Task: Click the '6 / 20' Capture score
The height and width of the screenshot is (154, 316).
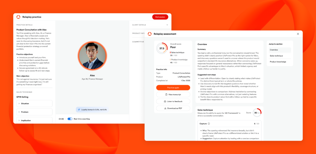Action: click(x=257, y=124)
